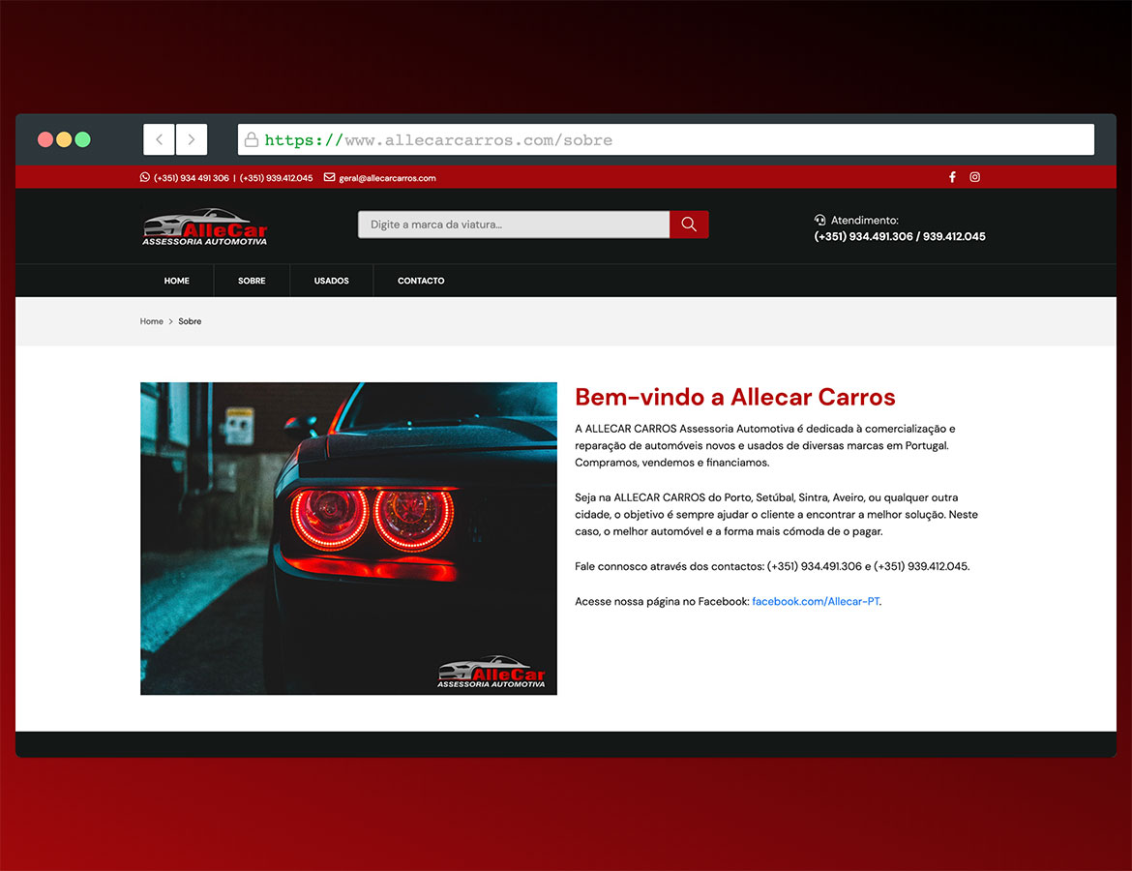
Task: Click the paragraph starting "Fale connosco através"
Action: tap(772, 566)
